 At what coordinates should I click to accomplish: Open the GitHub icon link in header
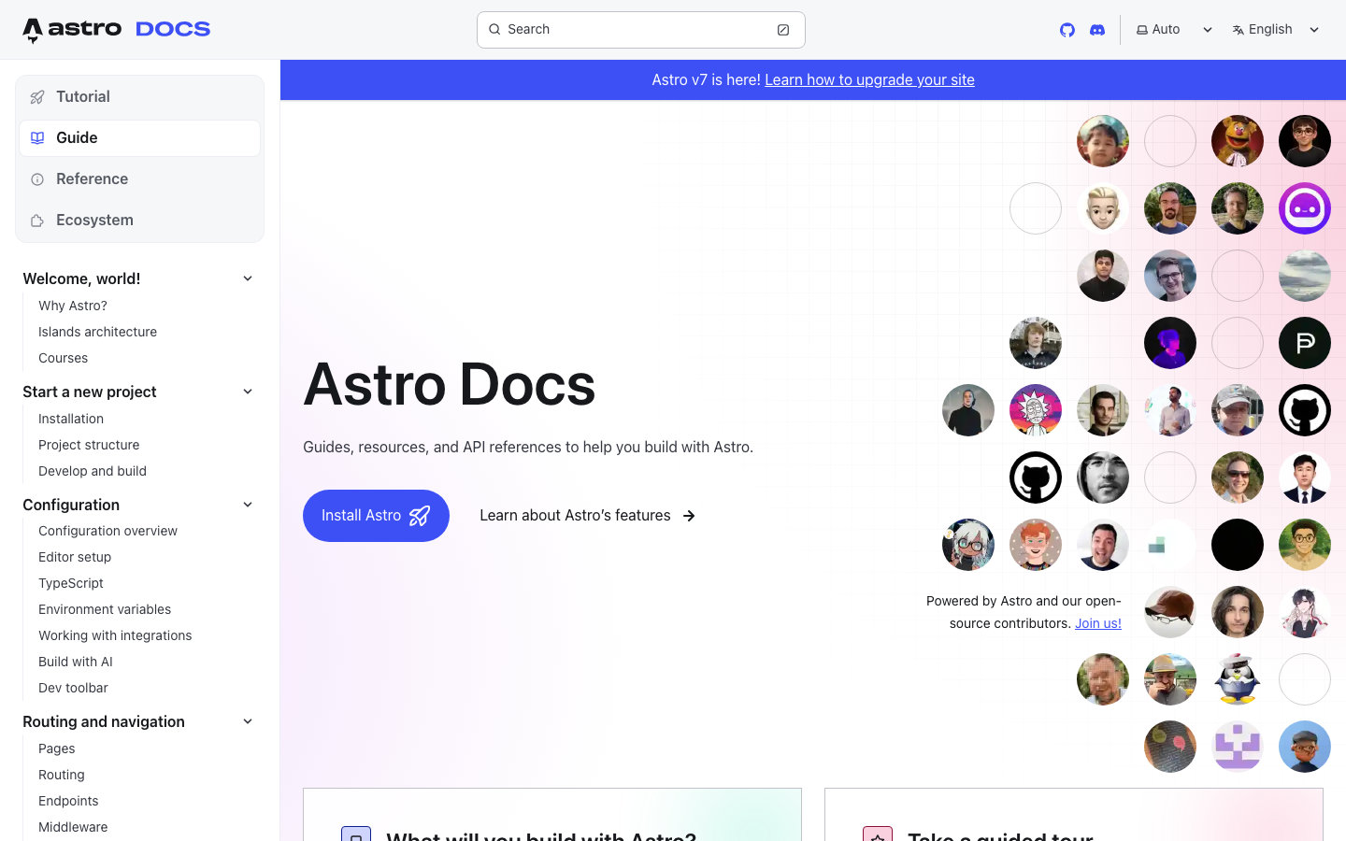point(1067,30)
